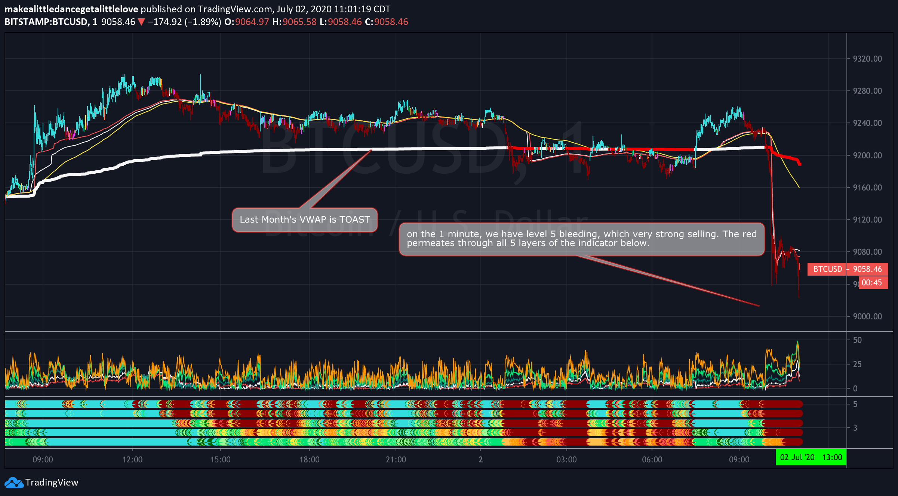This screenshot has width=898, height=496.
Task: Click the 9240.00 price axis label
Action: pyautogui.click(x=867, y=123)
